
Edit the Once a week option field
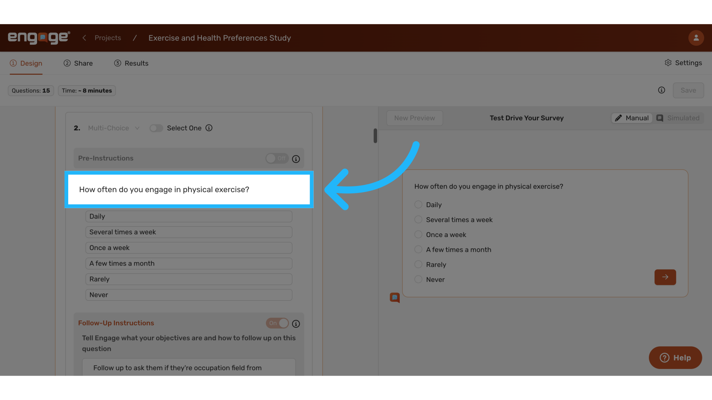pos(189,248)
